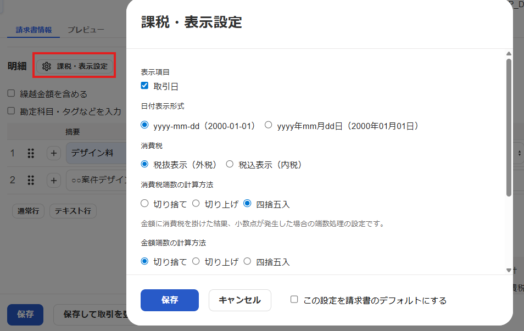Uncheck the 取引日 checkbox
The width and height of the screenshot is (524, 331).
145,86
